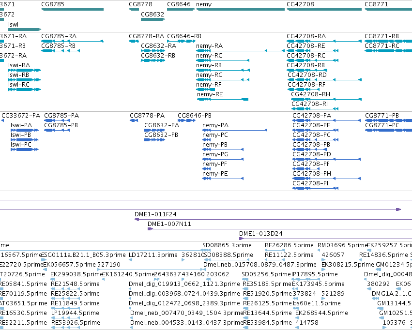The image size is (412, 330).
Task: Select the RE53984.5prime EST label
Action: click(267, 323)
